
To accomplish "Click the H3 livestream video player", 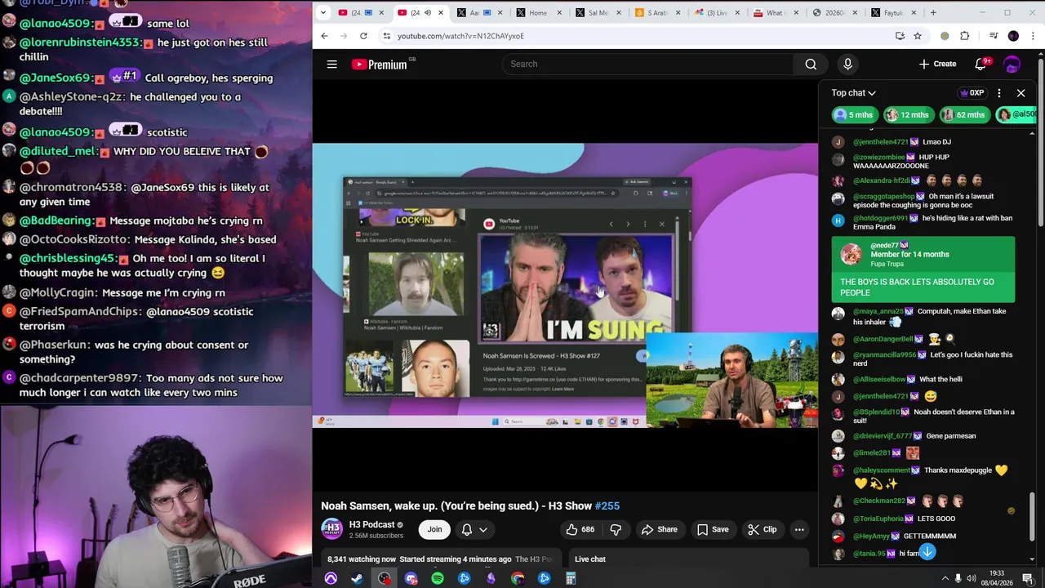I will [565, 286].
